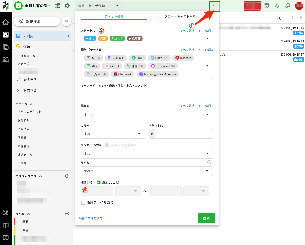
Task: Open settings gear icon in header
Action: [67, 6]
